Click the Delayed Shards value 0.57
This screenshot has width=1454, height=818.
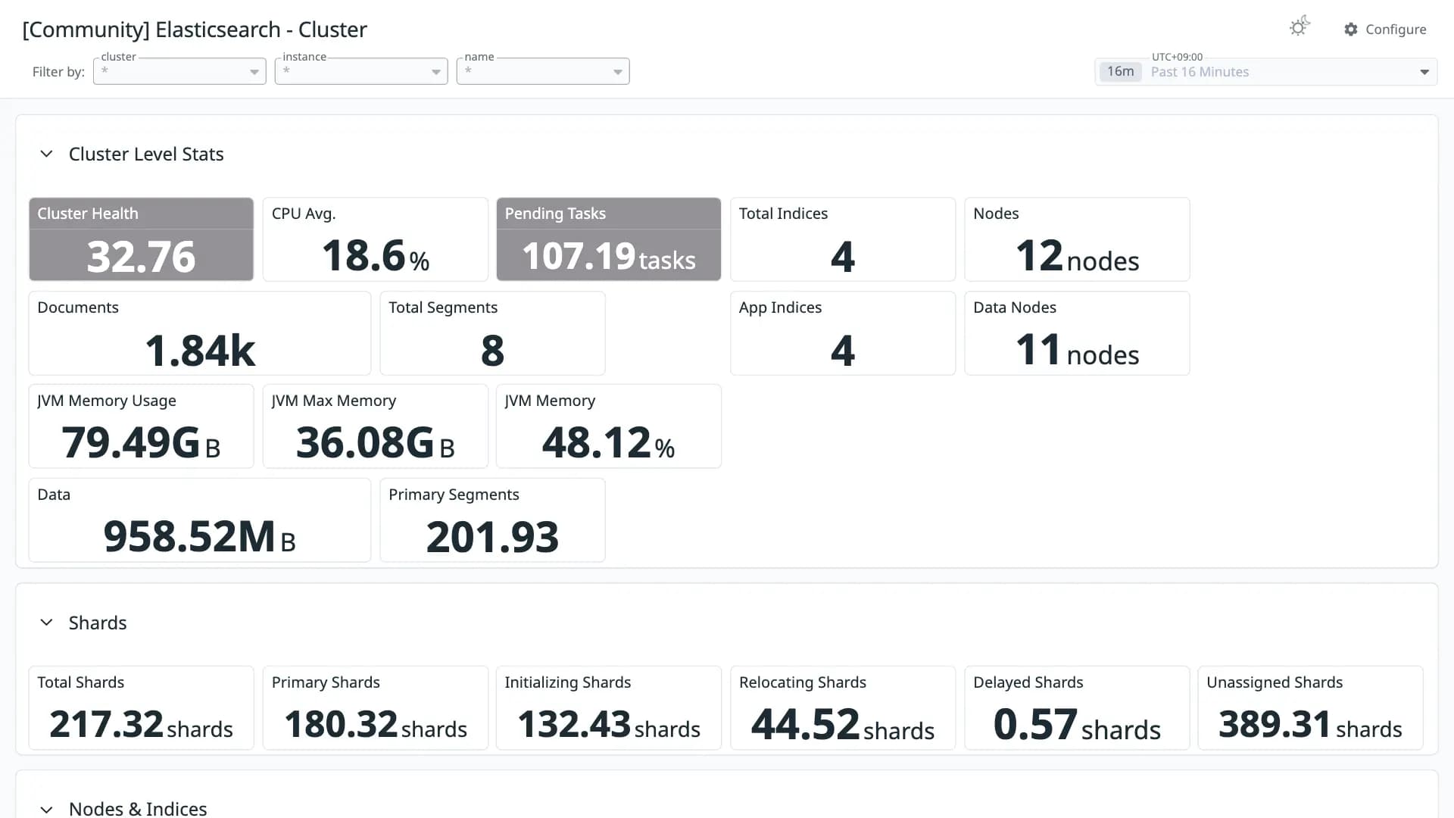tap(1035, 725)
